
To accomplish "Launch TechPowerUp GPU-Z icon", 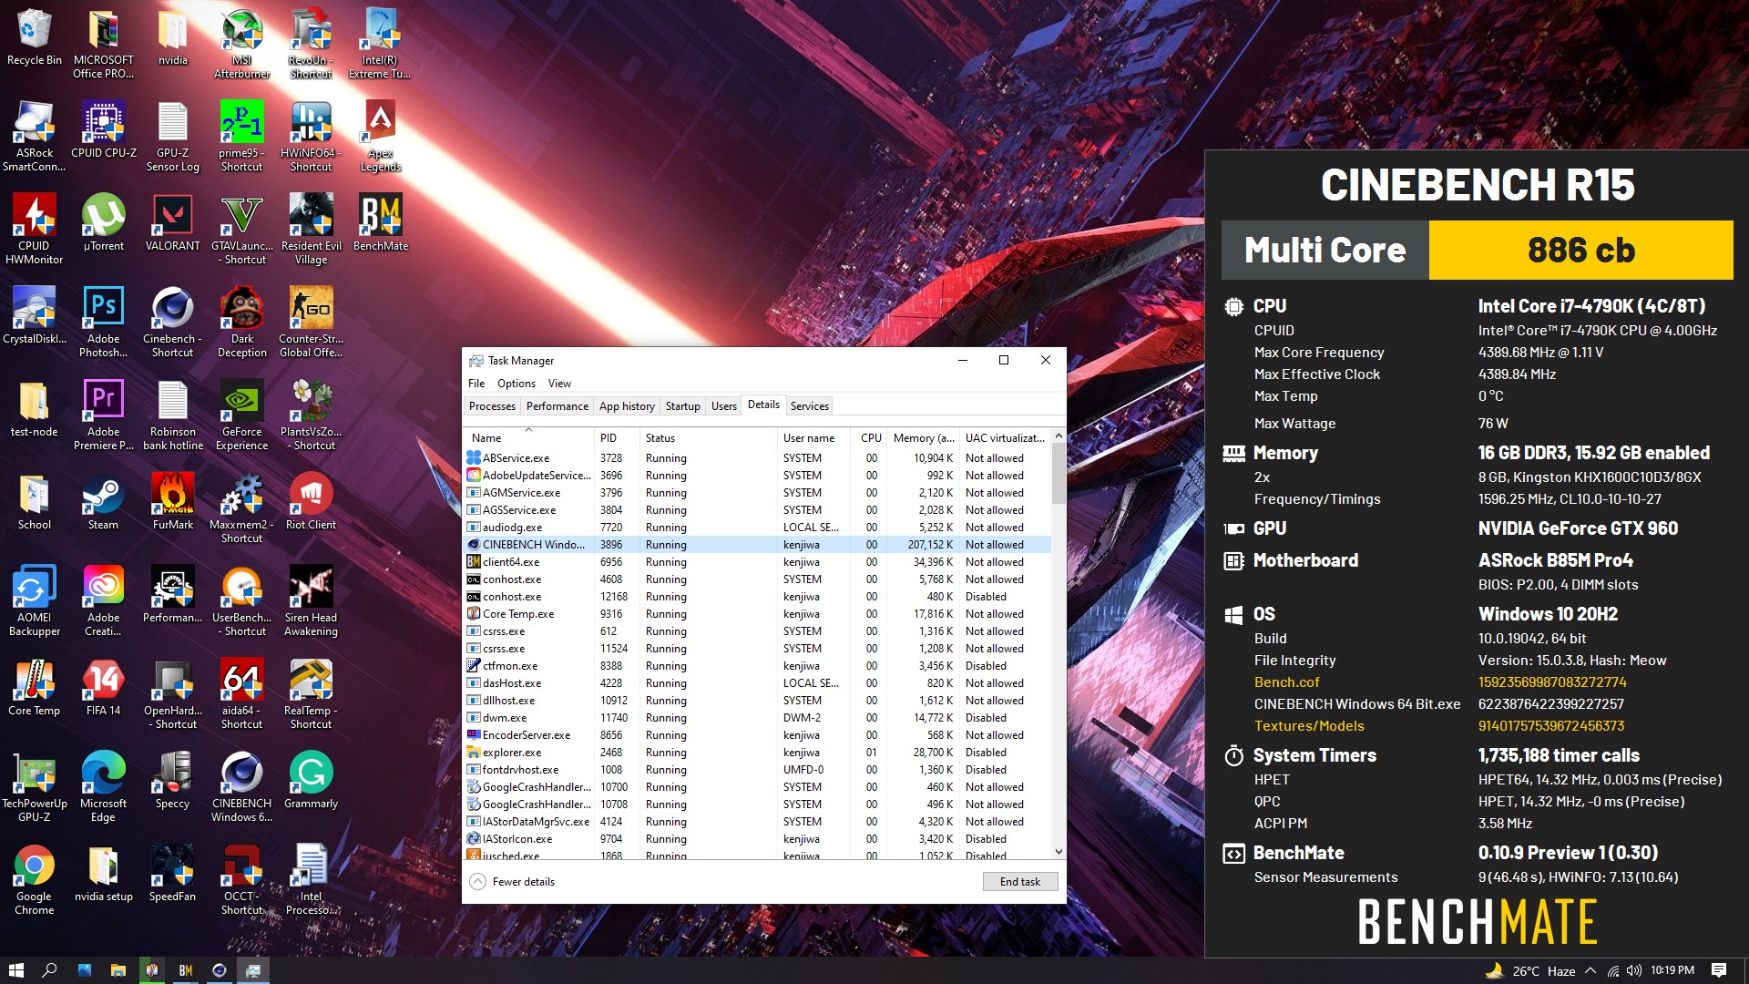I will (x=34, y=787).
